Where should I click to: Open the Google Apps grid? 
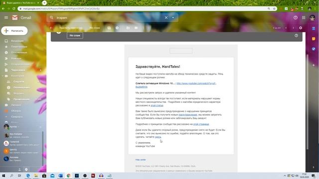point(304,18)
